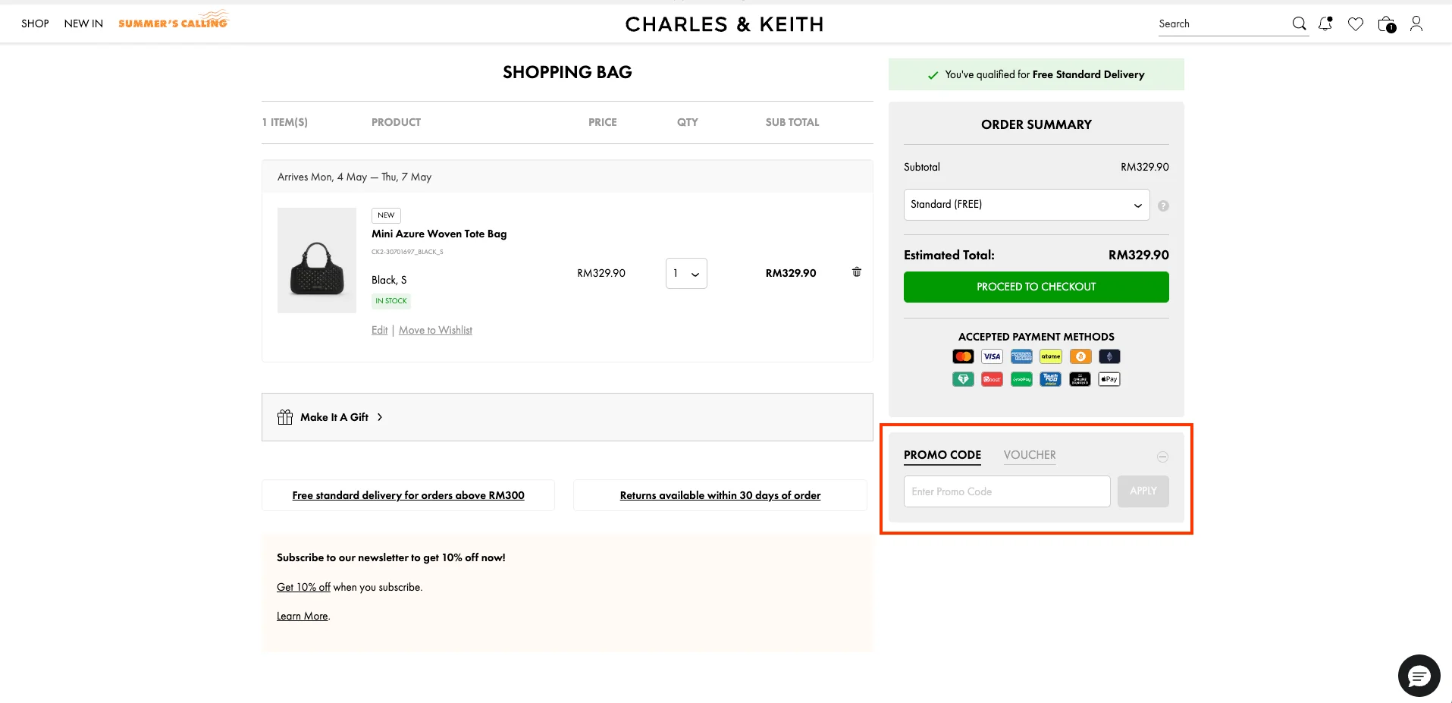The height and width of the screenshot is (703, 1452).
Task: Open Summer's Calling menu item
Action: point(173,20)
